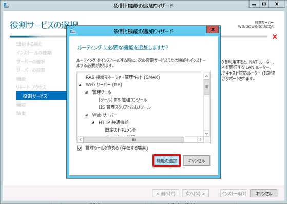Image resolution: width=287 pixels, height=204 pixels.
Task: Toggle the 管理ツールを含める checkbox
Action: tap(80, 148)
